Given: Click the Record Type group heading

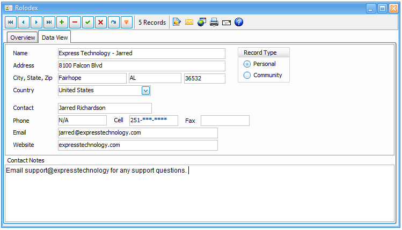Looking at the screenshot, I should click(260, 53).
